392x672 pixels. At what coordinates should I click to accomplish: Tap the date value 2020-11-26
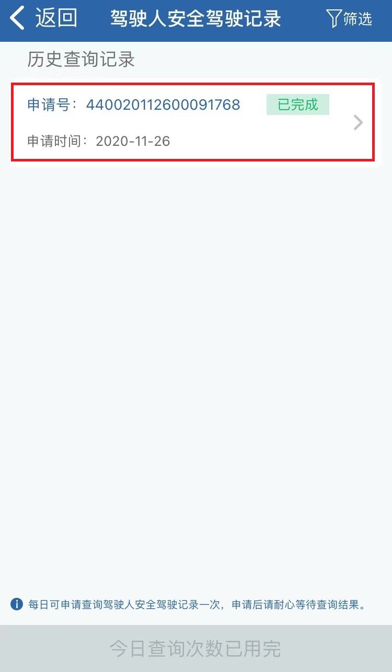coord(133,141)
